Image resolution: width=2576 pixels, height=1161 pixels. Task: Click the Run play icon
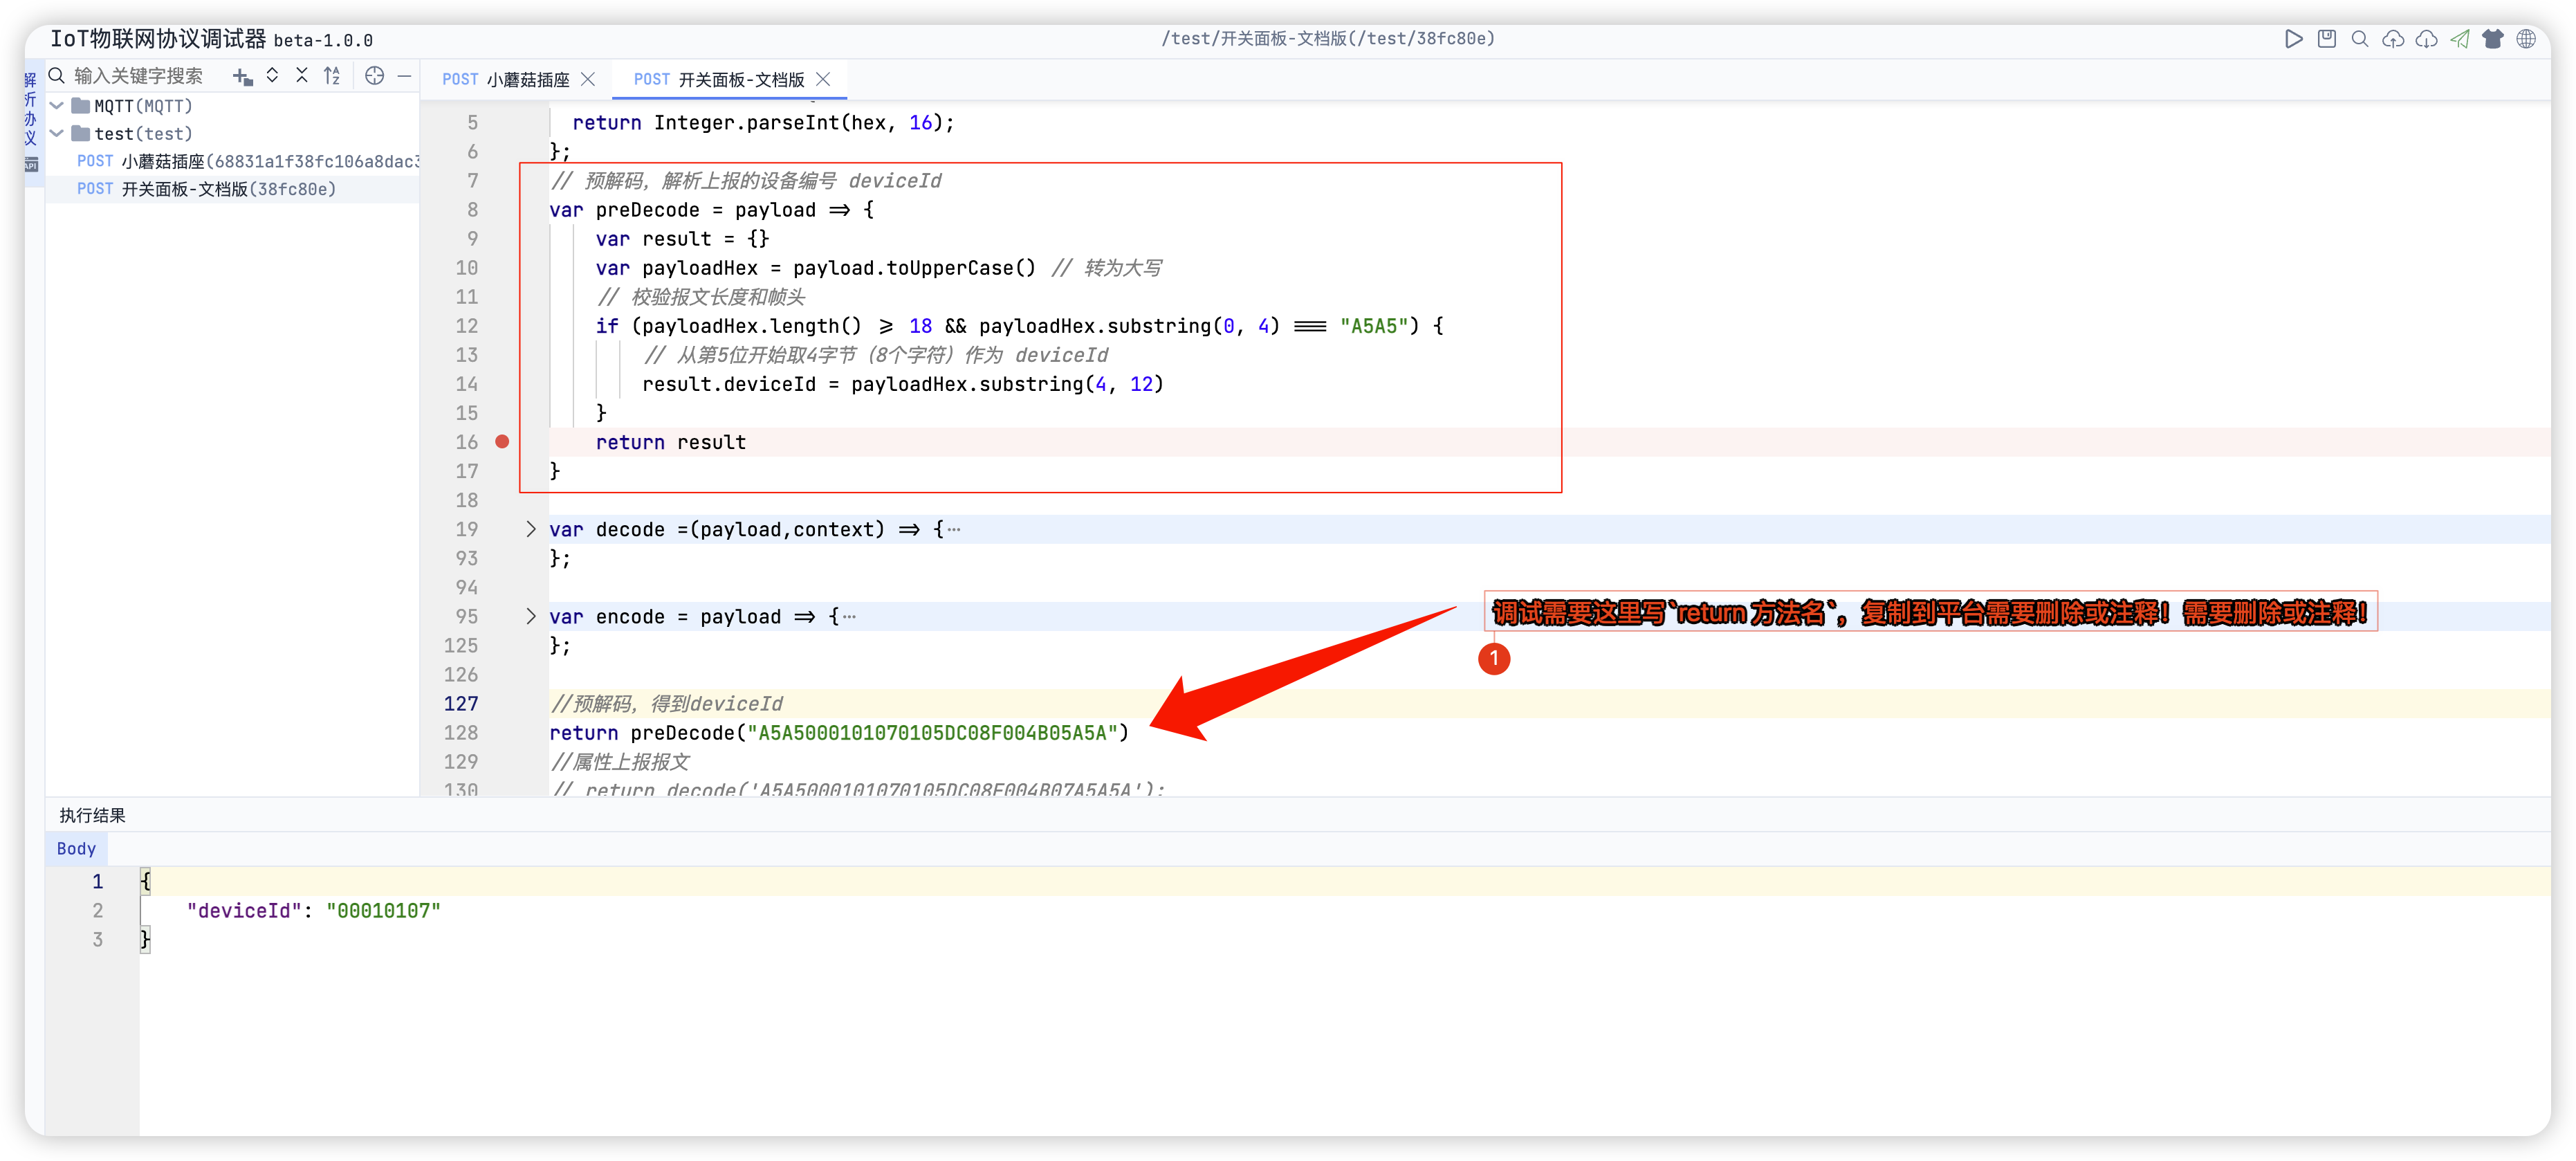point(2293,39)
